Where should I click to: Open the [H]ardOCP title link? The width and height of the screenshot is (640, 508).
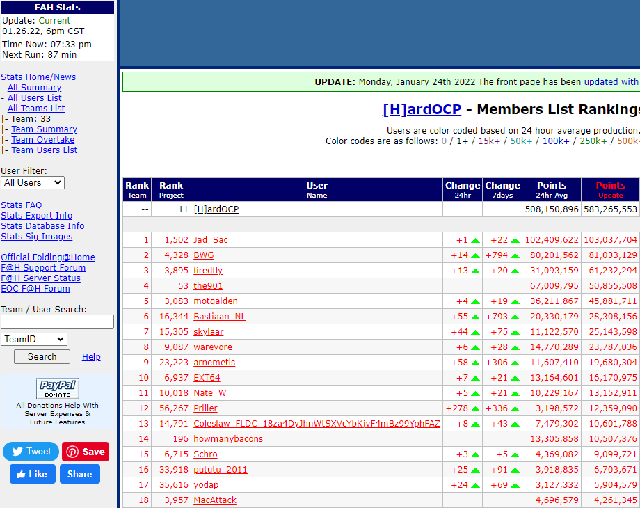click(422, 109)
